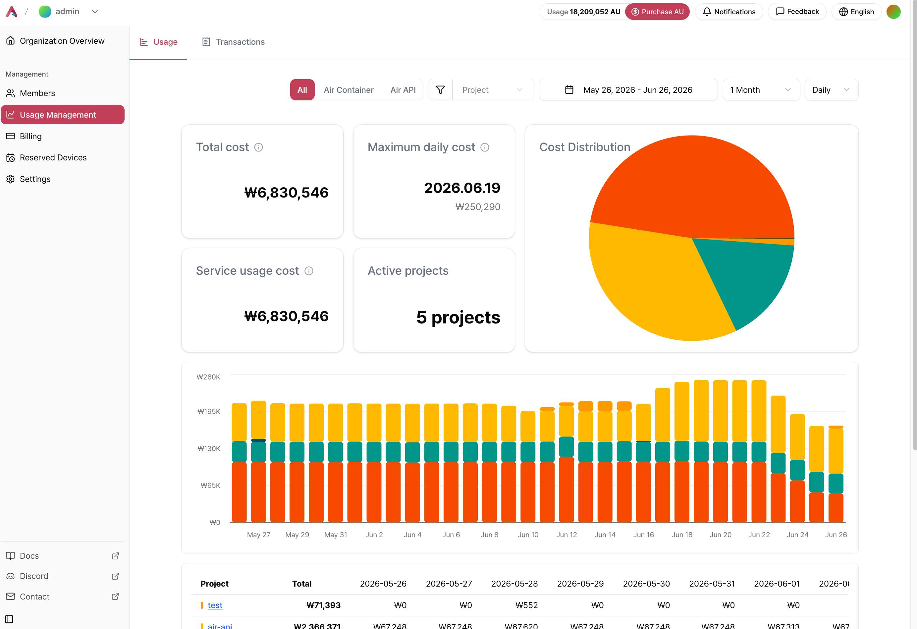
Task: Open the Billing page
Action: [x=62, y=136]
